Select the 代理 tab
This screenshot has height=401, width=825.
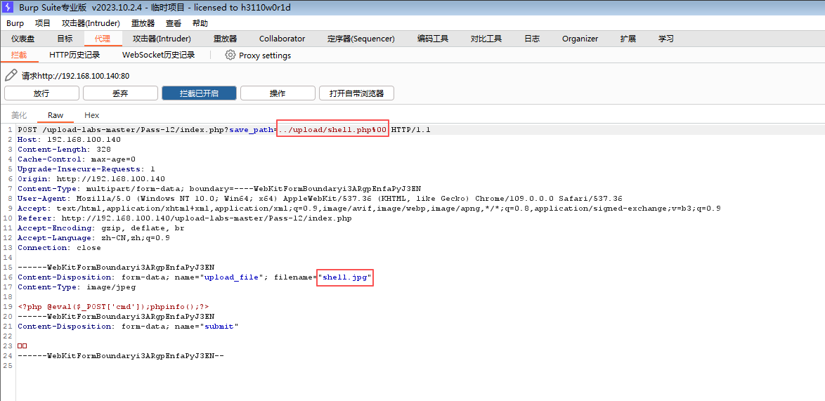(103, 39)
